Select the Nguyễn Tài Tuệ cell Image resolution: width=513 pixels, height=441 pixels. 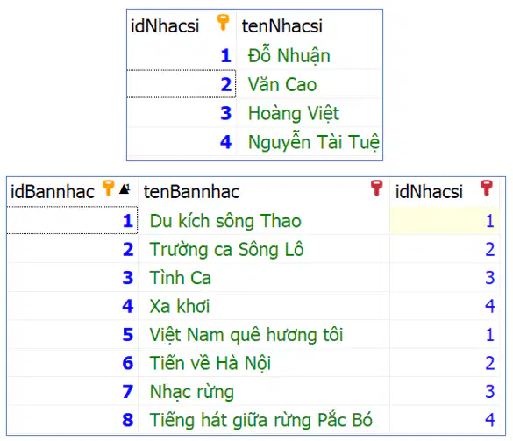coord(313,142)
